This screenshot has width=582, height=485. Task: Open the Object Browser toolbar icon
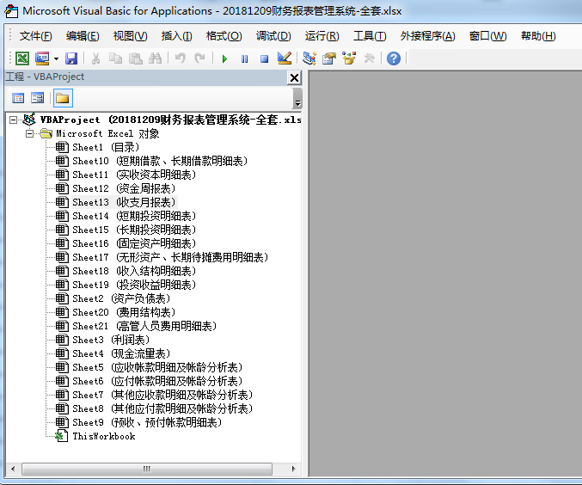[349, 58]
